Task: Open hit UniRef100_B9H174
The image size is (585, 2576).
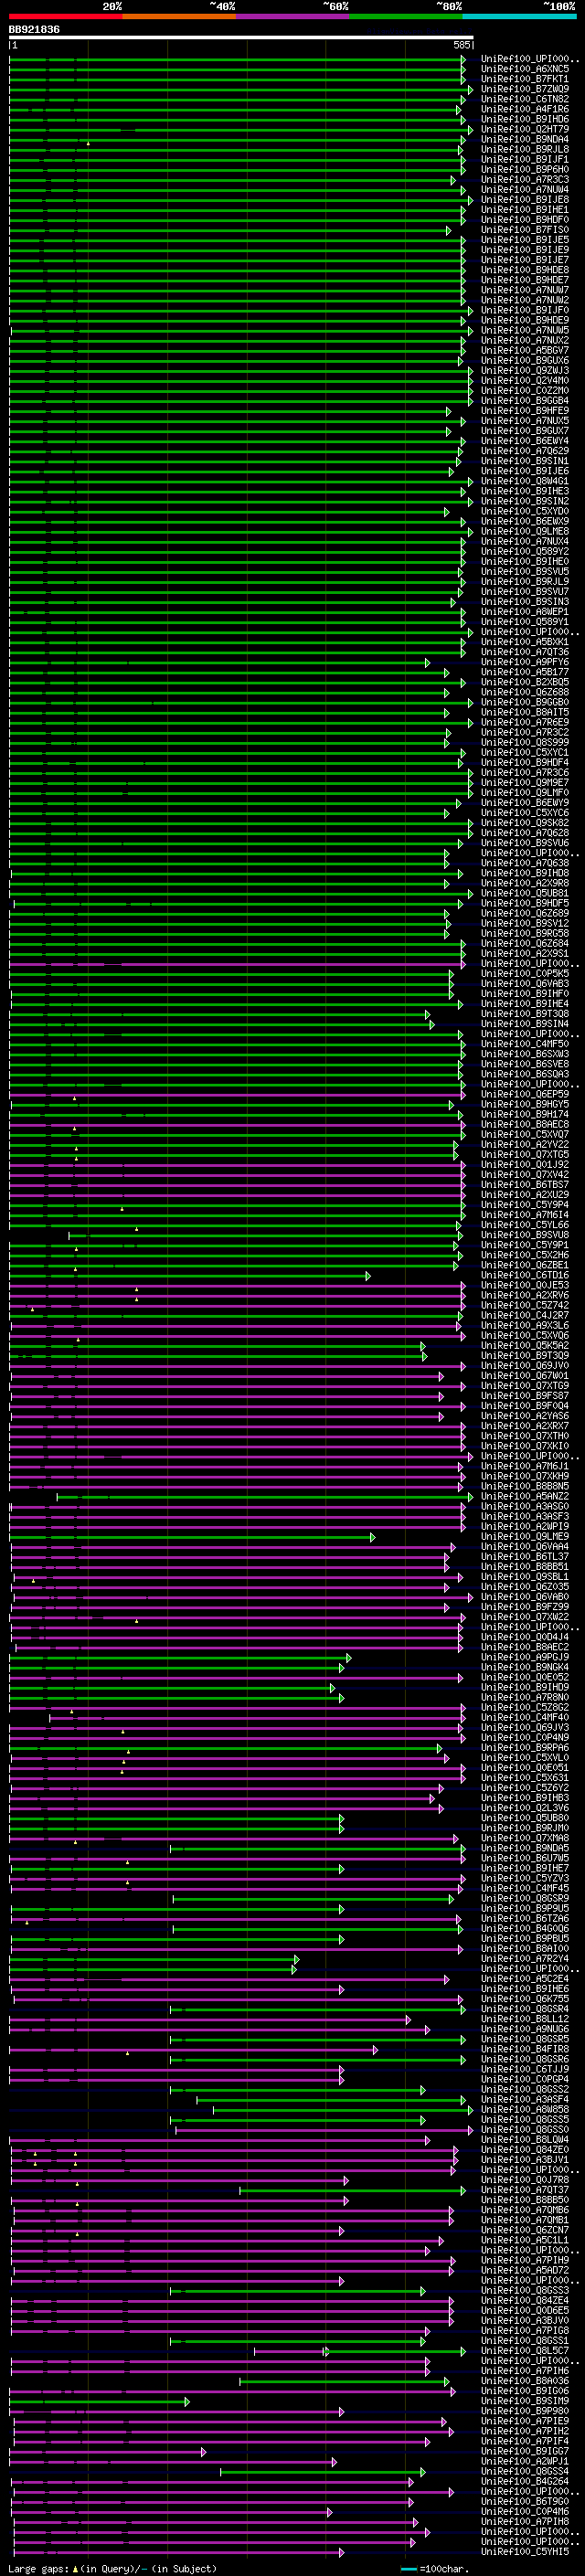Action: pyautogui.click(x=525, y=1114)
